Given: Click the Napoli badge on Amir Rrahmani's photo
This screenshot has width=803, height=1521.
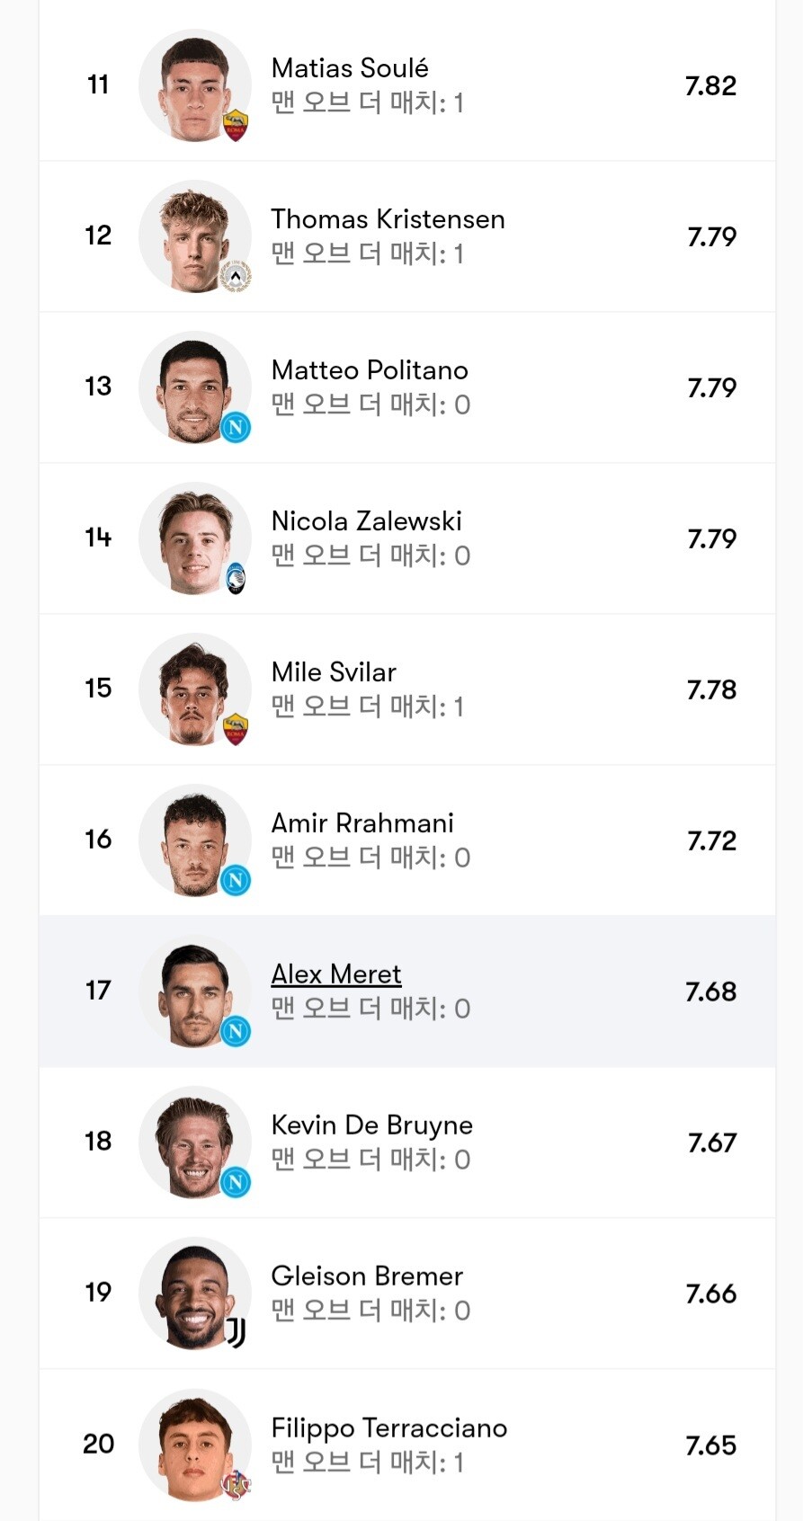Looking at the screenshot, I should [x=236, y=880].
